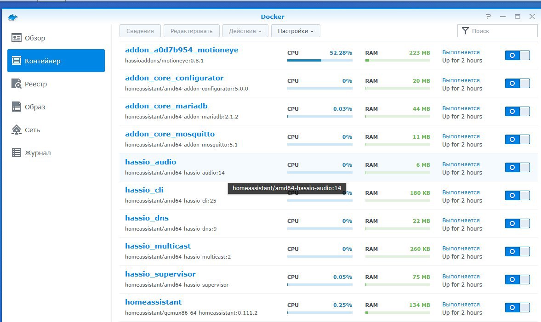Toggle off the addon_a0d7b954_motioneye container
541x322 pixels.
pyautogui.click(x=517, y=55)
